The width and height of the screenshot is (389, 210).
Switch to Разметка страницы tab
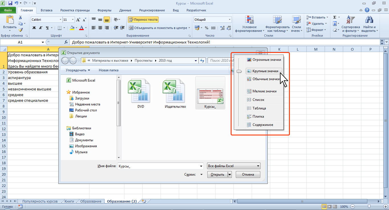75,10
